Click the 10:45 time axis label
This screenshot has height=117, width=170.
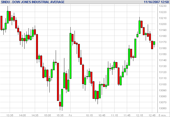point(102,115)
